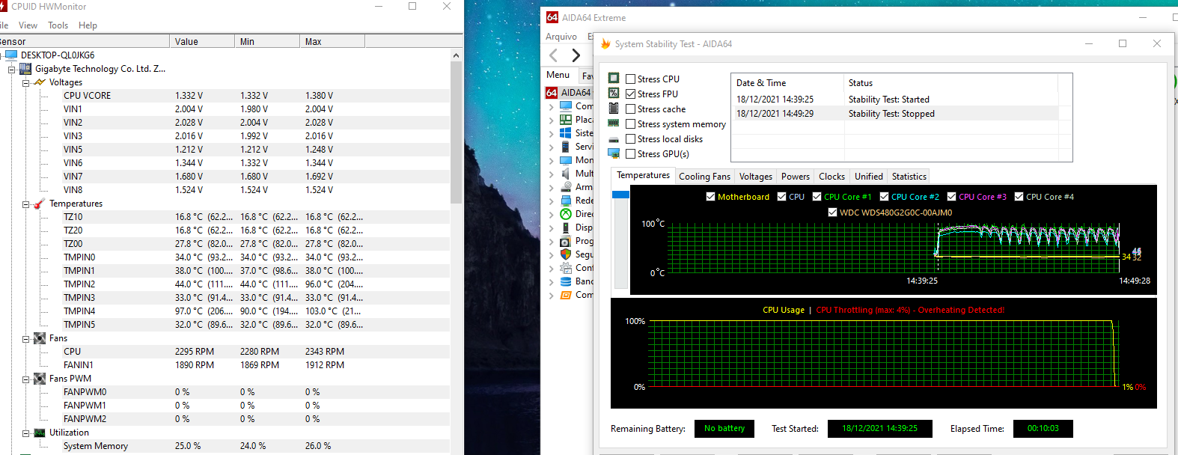The width and height of the screenshot is (1178, 455).
Task: Click the database icon in the AIDA64 tree
Action: [x=566, y=281]
